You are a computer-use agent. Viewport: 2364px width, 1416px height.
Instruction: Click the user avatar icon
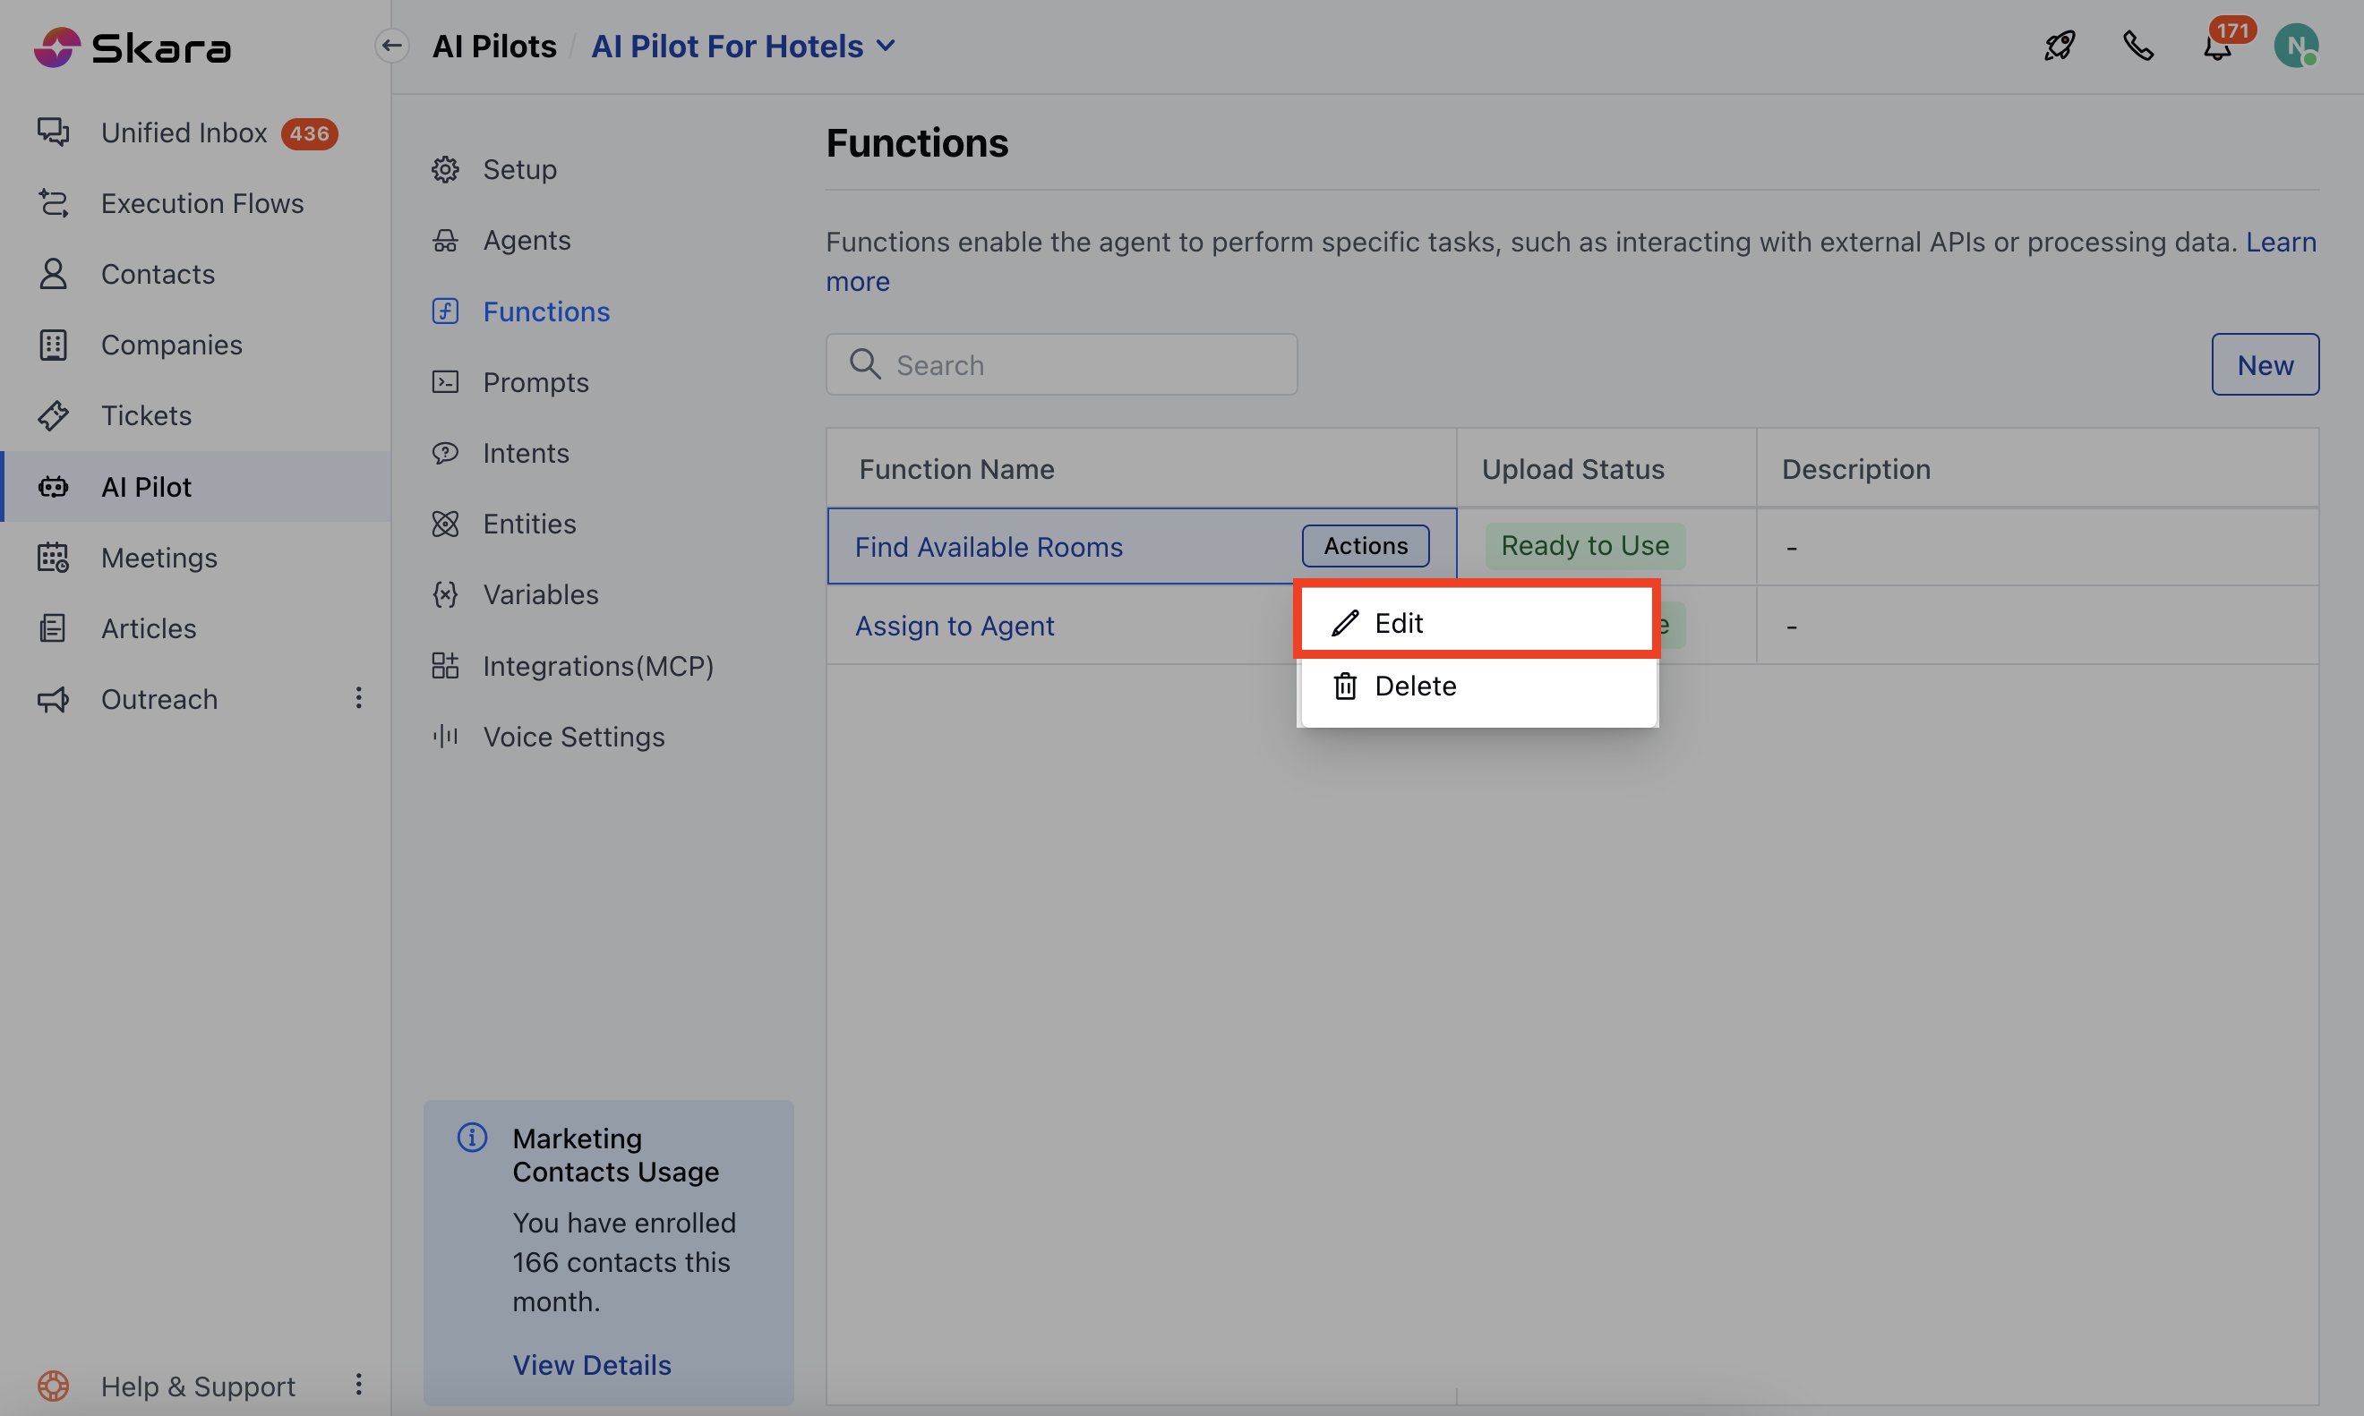(x=2294, y=46)
